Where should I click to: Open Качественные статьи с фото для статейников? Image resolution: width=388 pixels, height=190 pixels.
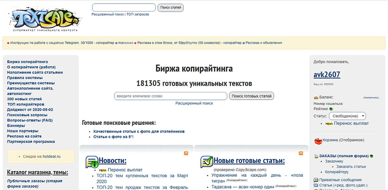[x=139, y=131]
